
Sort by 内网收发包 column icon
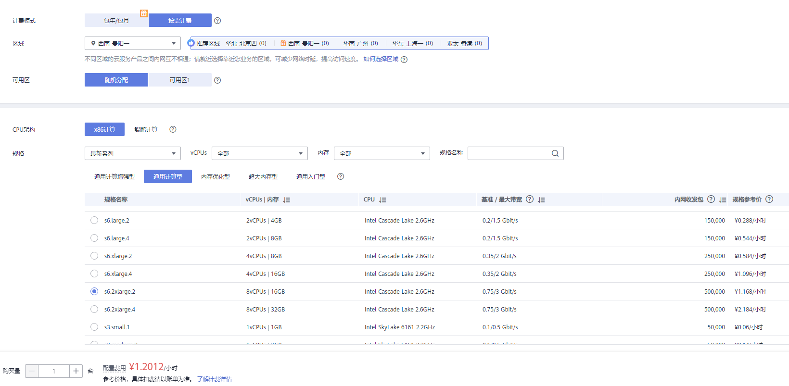coord(723,200)
